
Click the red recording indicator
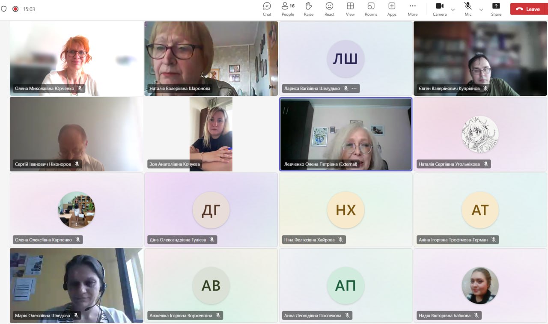(x=15, y=9)
